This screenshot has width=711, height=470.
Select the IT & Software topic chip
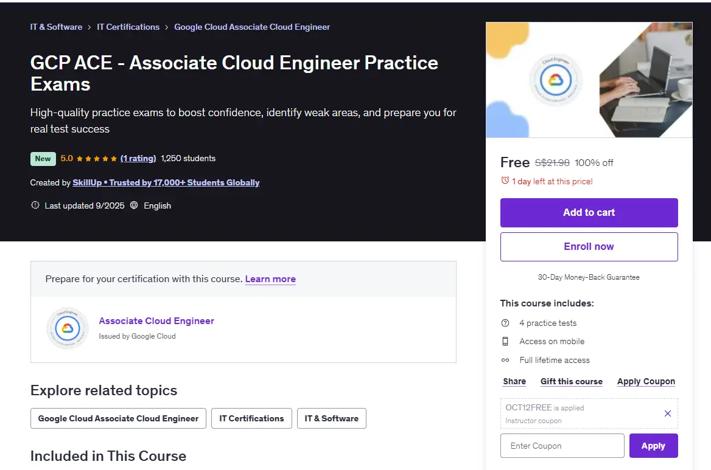pyautogui.click(x=332, y=418)
